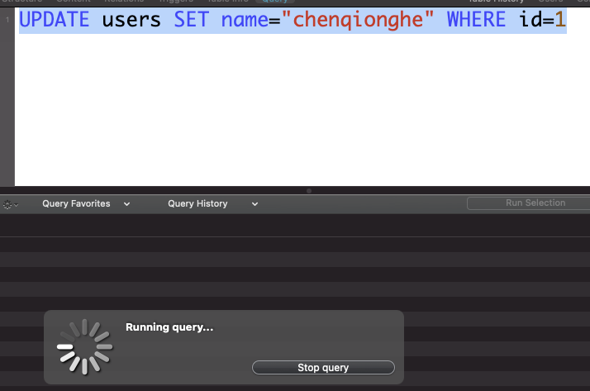Click the SET keyword in editor
Viewport: 590px width, 391px height.
(191, 21)
